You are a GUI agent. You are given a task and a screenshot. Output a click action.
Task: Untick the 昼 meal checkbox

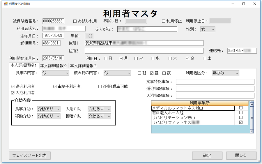pyautogui.click(x=152, y=73)
